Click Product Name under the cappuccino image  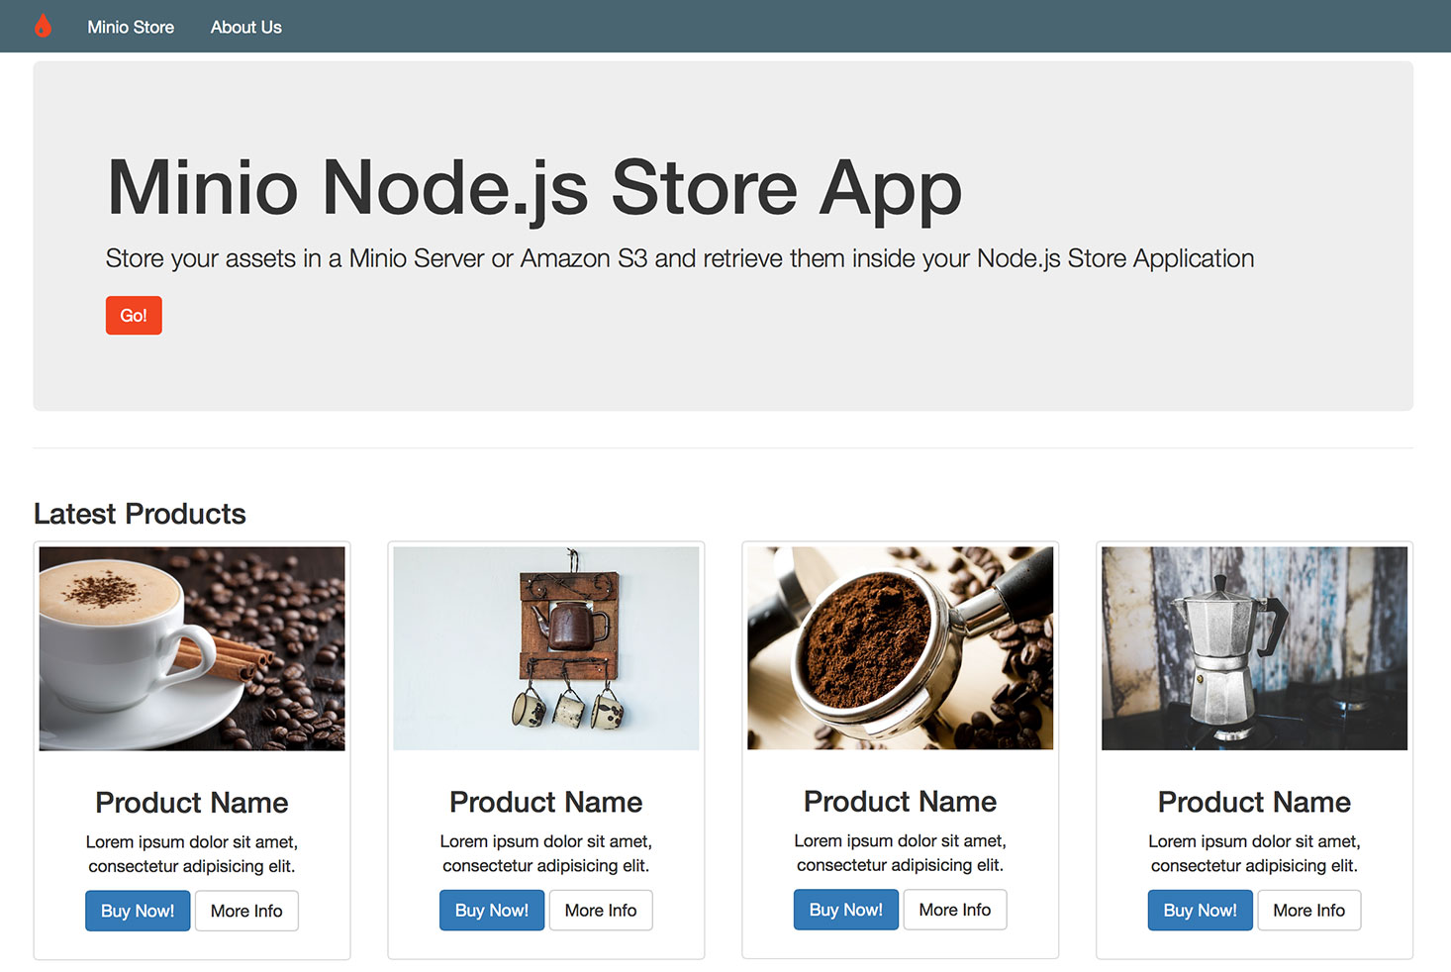point(192,802)
